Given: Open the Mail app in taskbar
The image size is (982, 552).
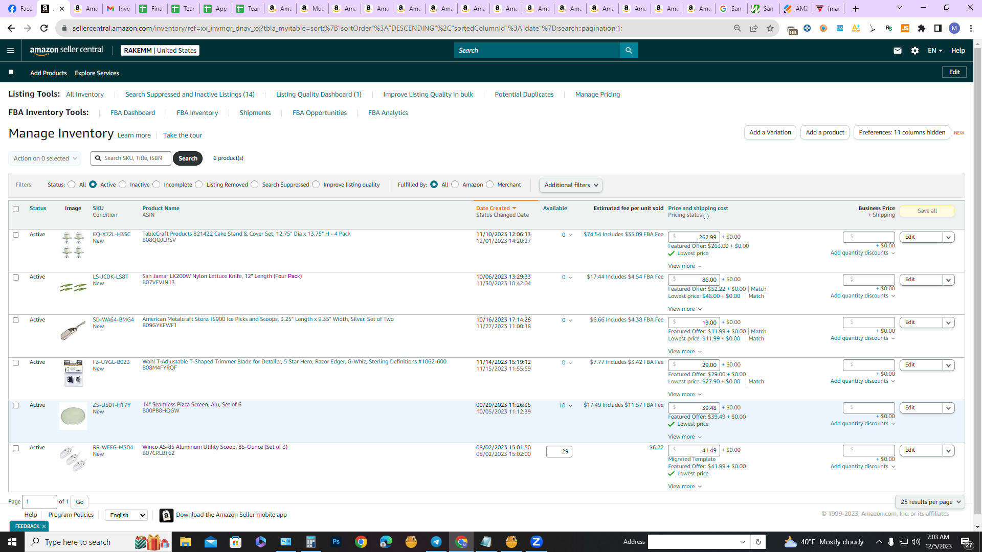Looking at the screenshot, I should pyautogui.click(x=211, y=542).
